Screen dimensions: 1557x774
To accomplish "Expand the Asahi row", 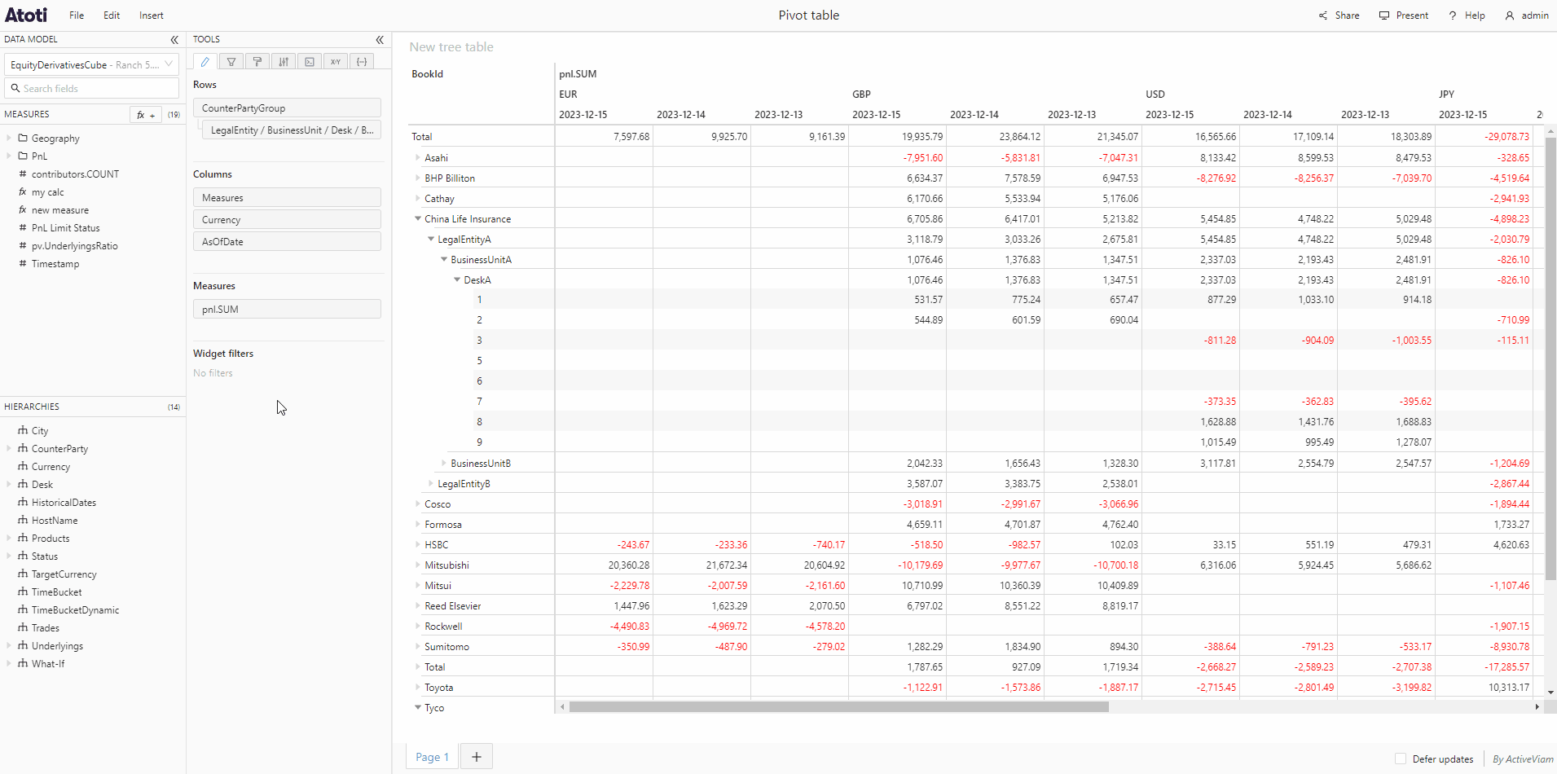I will 418,157.
